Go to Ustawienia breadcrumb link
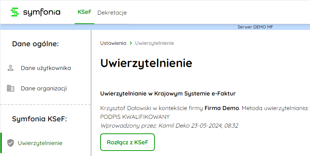The height and width of the screenshot is (156, 310). click(x=113, y=43)
